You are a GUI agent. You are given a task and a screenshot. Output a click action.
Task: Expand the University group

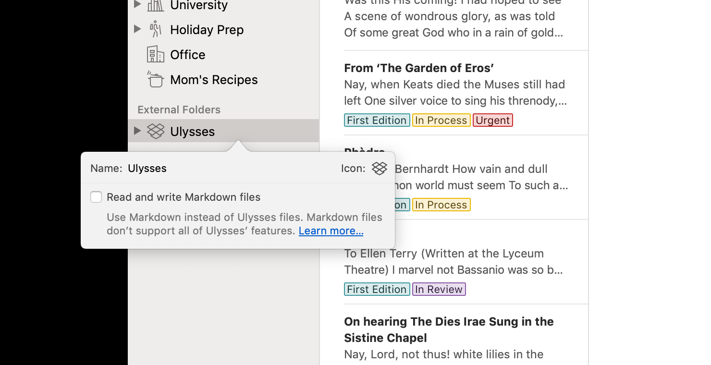(x=137, y=4)
